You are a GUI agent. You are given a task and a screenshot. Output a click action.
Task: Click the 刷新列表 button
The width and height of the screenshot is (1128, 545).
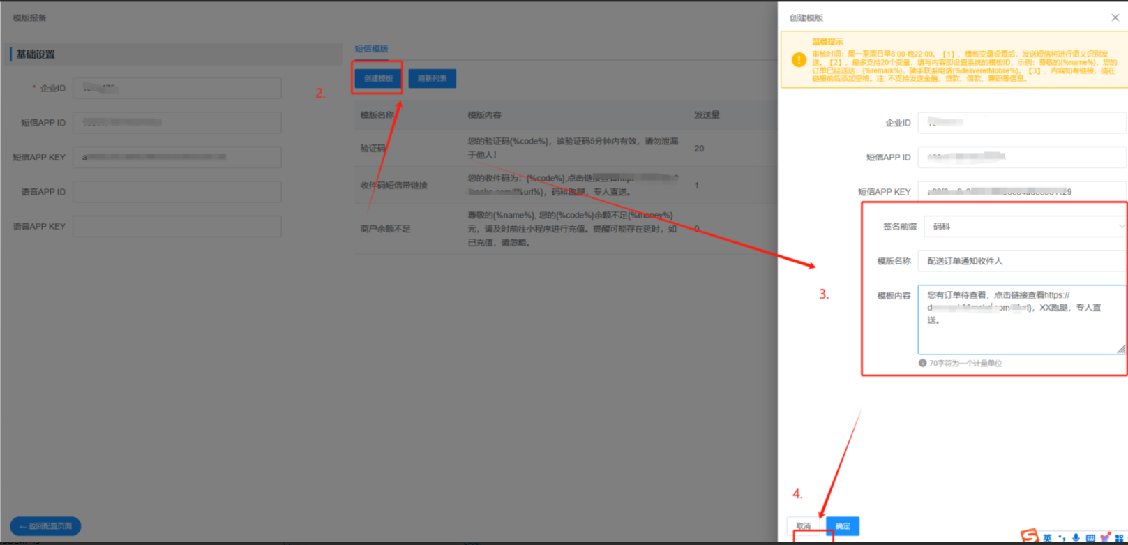432,78
